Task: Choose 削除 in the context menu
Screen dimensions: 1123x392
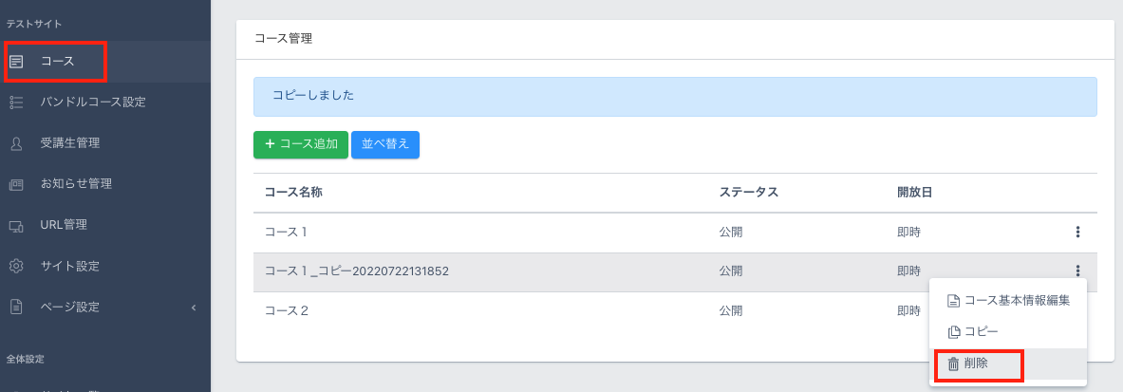Action: pos(976,364)
